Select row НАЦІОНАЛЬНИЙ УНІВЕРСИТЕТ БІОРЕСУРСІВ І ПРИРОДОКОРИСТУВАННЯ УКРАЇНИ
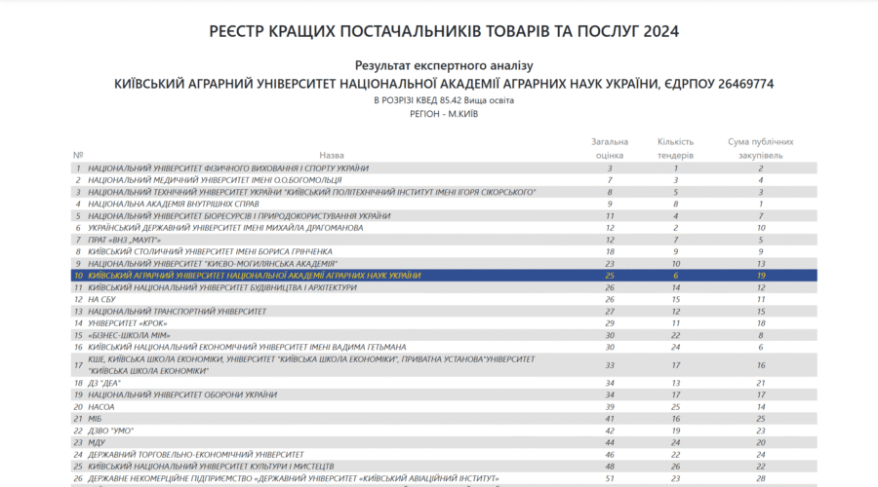The width and height of the screenshot is (878, 487). click(x=444, y=216)
